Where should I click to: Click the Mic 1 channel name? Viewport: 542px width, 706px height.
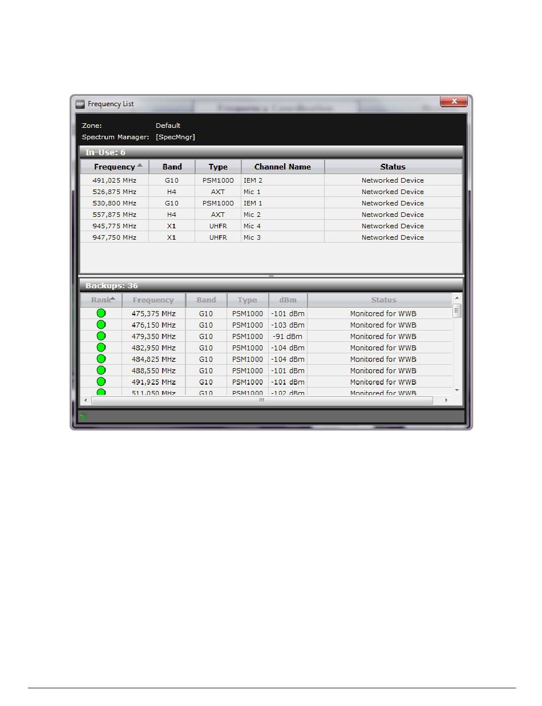click(252, 192)
